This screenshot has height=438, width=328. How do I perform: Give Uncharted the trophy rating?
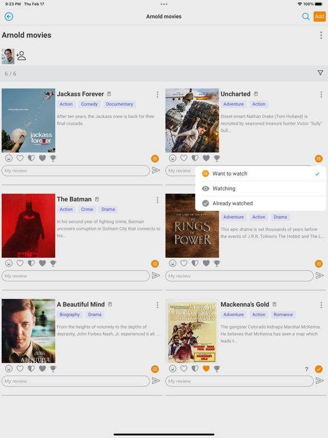pos(217,158)
